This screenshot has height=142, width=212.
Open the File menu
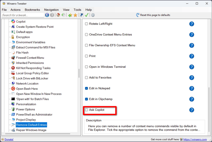click(4, 10)
